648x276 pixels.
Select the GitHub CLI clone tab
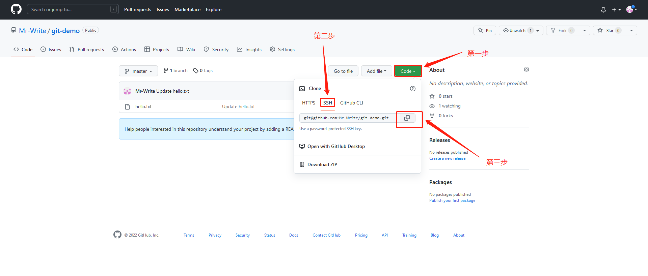click(352, 103)
